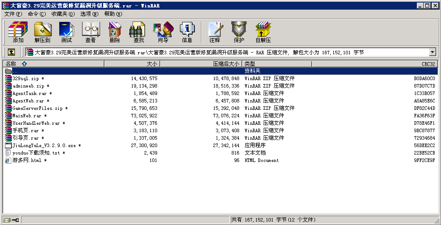The image size is (441, 225).
Task: Select the JiuLongYuLe_V3.2.9.0.exe file
Action: pyautogui.click(x=44, y=145)
